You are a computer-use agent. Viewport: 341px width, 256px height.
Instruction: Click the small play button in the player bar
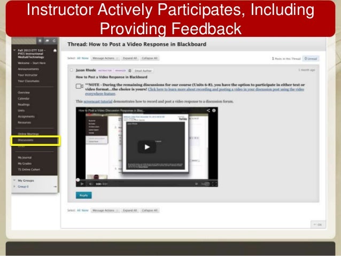click(x=82, y=184)
